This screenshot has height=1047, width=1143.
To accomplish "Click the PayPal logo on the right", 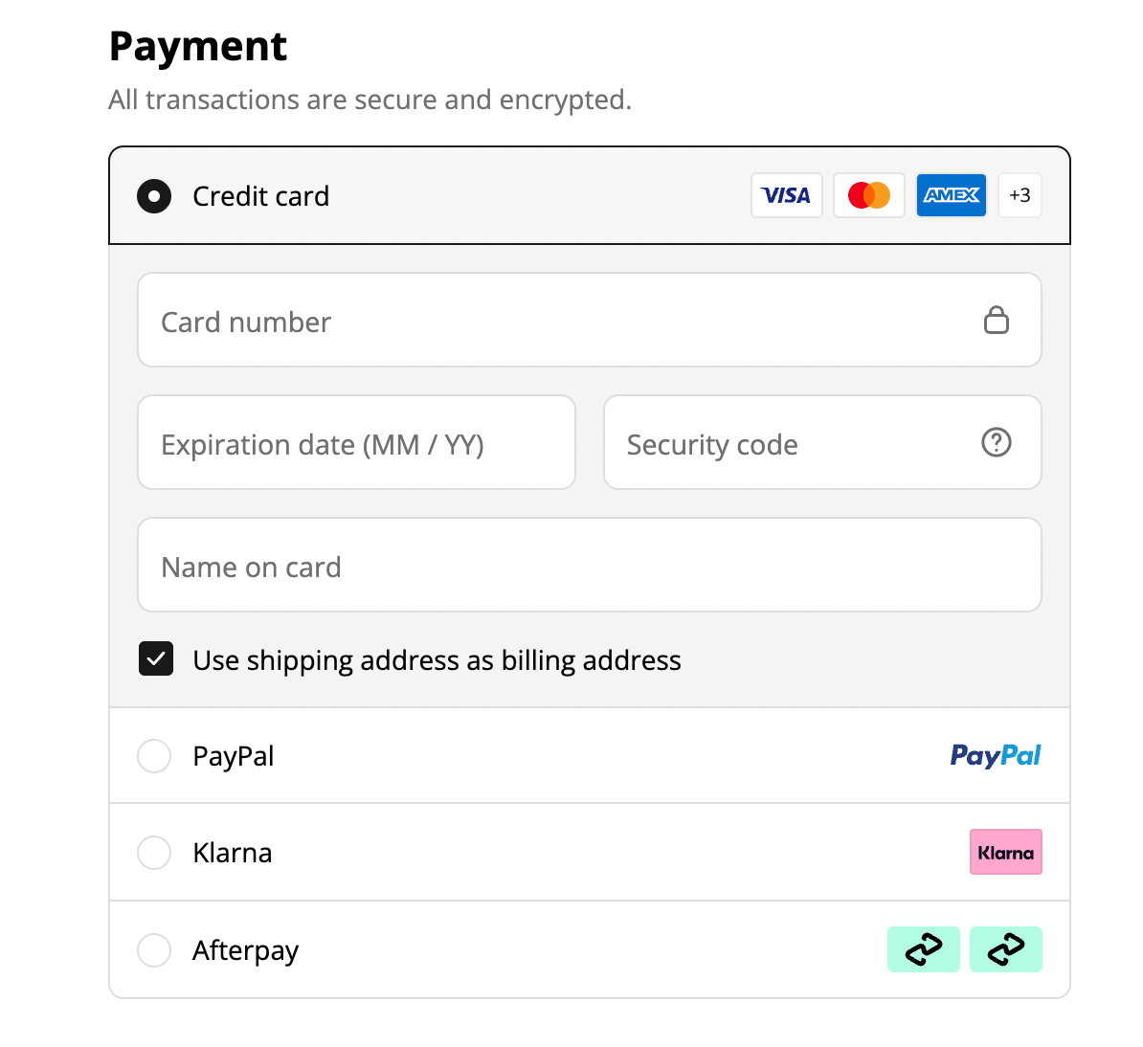I will click(995, 756).
